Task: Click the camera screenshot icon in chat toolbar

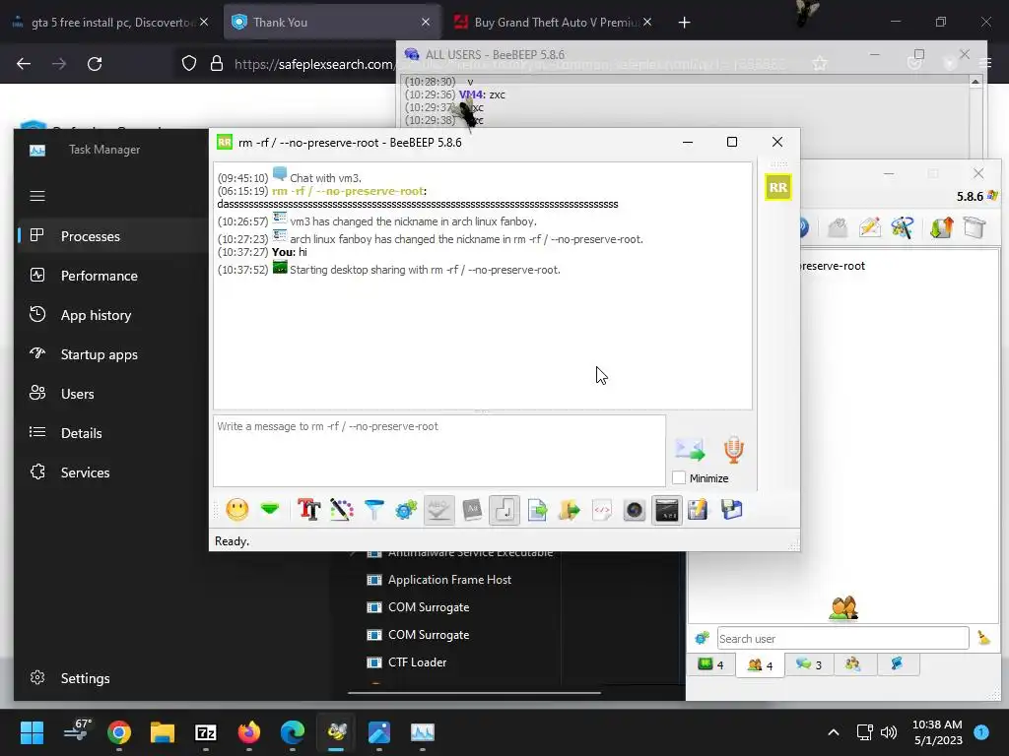Action: pyautogui.click(x=634, y=511)
